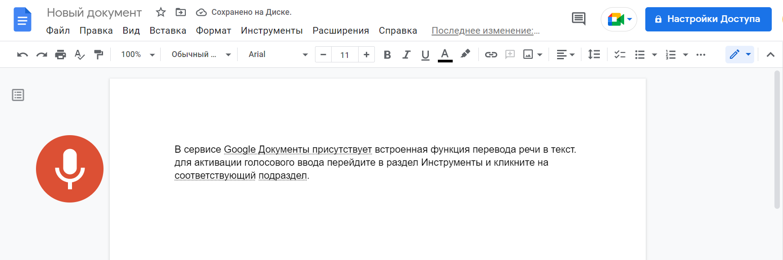The height and width of the screenshot is (260, 783).
Task: Hide the menus with the chevron
Action: click(x=770, y=55)
